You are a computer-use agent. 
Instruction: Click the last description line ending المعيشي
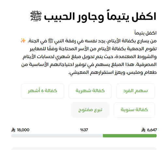point(112,73)
